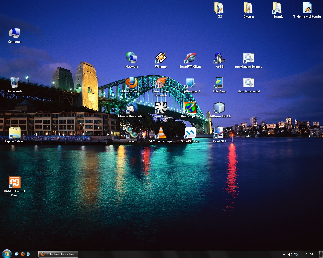
Task: Select the SmartFTP Client icon
Action: [190, 58]
